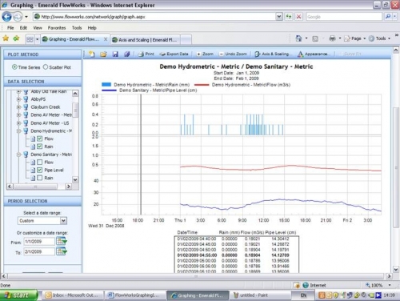Click the To date input field

tap(39, 251)
